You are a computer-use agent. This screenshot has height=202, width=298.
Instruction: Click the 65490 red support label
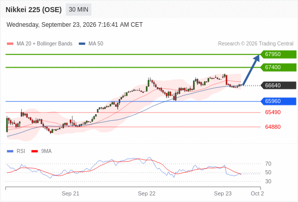pos(273,112)
